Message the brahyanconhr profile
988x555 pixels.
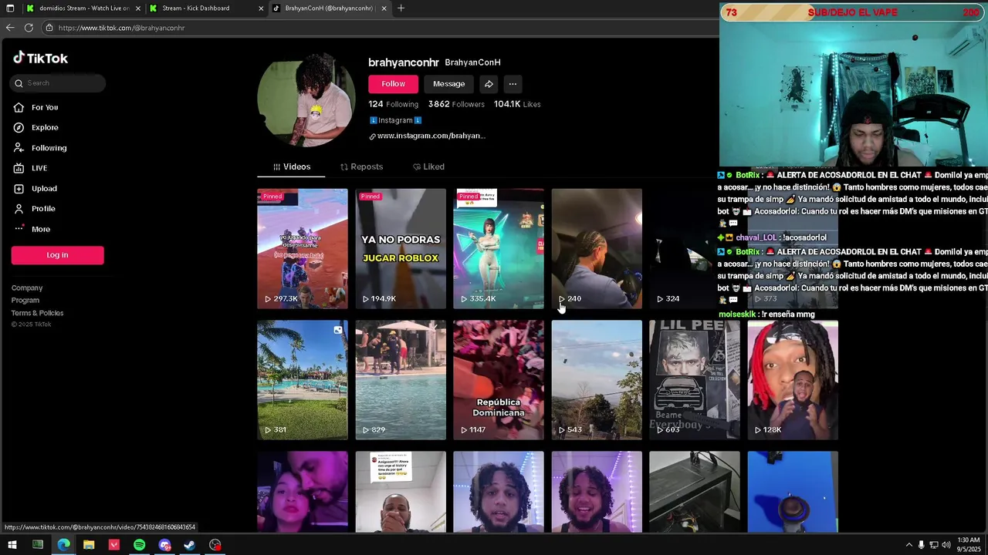[x=448, y=84]
